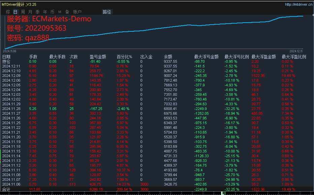This screenshot has width=314, height=195.
Task: Click the 9007.24 balance value
Action: [170, 76]
